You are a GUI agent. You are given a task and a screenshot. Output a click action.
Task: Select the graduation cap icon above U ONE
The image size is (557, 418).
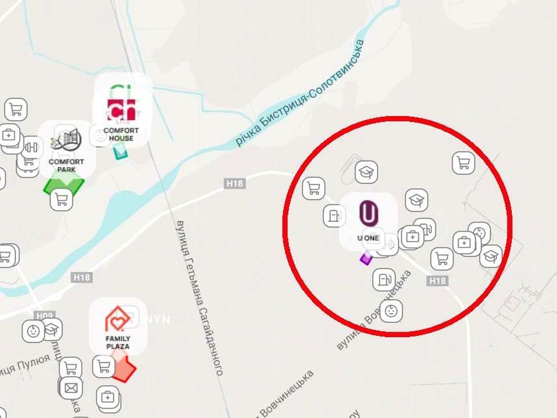point(367,172)
